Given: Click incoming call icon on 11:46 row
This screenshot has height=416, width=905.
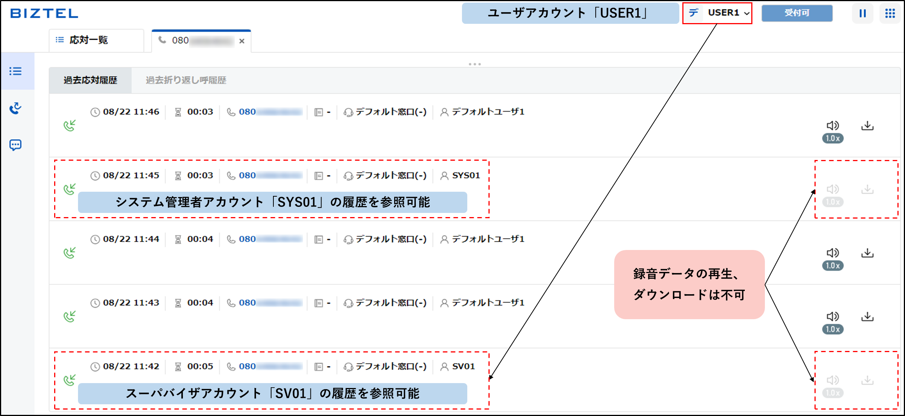Looking at the screenshot, I should (x=70, y=126).
